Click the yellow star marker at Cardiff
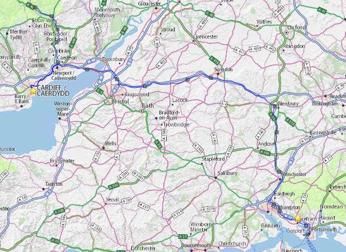Screen dimensions: 346x252 point(33,91)
